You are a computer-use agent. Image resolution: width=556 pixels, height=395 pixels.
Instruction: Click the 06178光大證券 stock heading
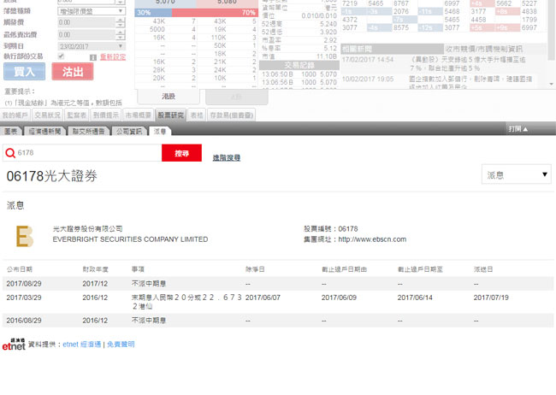point(52,176)
